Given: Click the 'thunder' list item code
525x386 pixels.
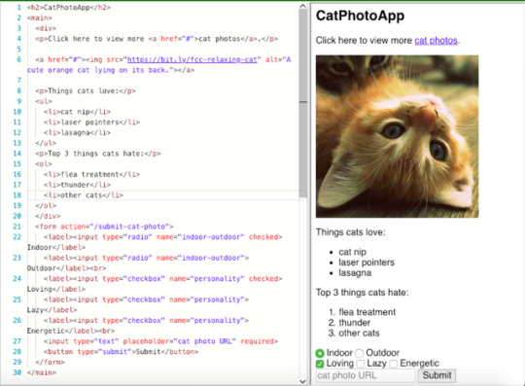Looking at the screenshot, I should pos(77,185).
